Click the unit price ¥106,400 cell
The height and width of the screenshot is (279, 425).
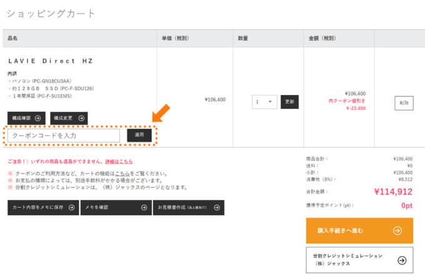[215, 99]
